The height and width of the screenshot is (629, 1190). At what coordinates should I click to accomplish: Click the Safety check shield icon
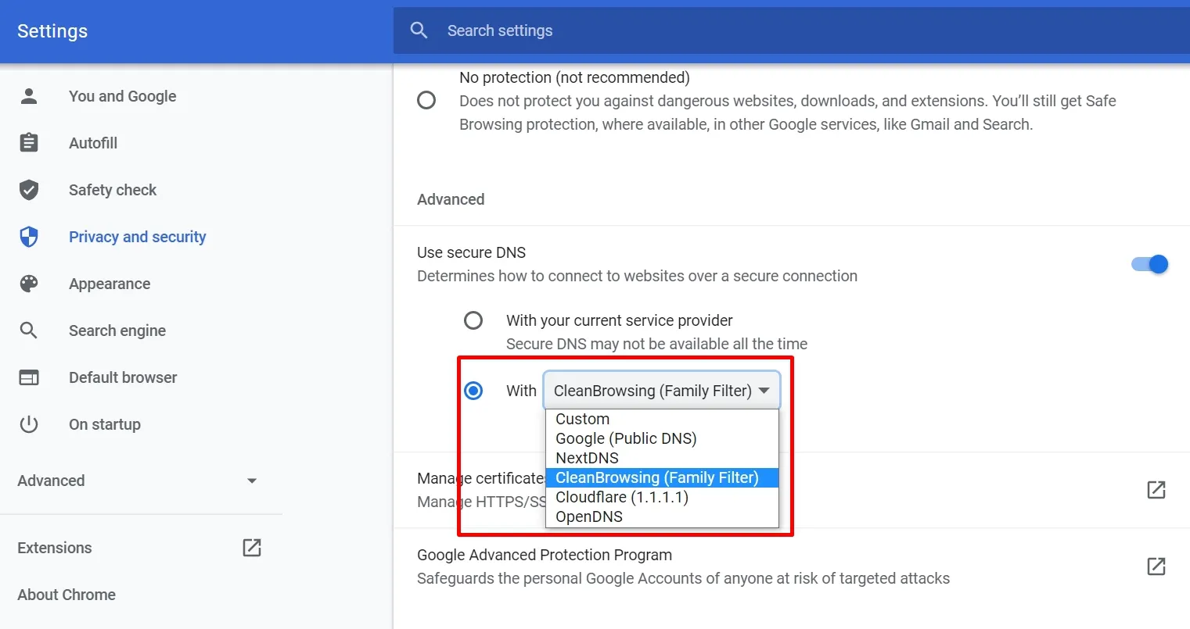pyautogui.click(x=29, y=190)
